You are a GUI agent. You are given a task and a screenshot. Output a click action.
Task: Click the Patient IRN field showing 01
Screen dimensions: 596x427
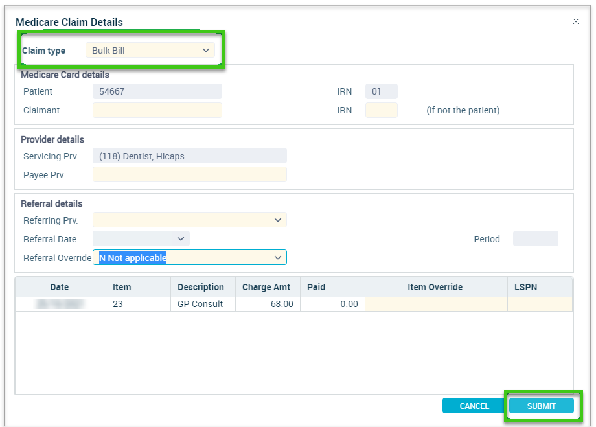click(x=381, y=91)
